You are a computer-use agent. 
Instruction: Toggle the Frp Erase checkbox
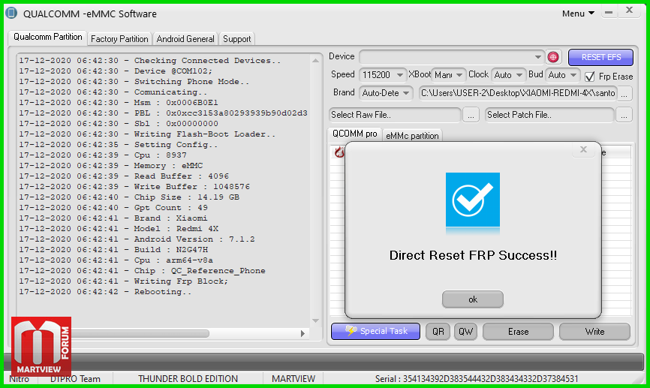pos(589,77)
